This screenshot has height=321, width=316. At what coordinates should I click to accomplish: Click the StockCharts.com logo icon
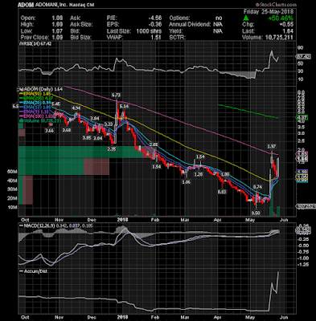pos(256,5)
